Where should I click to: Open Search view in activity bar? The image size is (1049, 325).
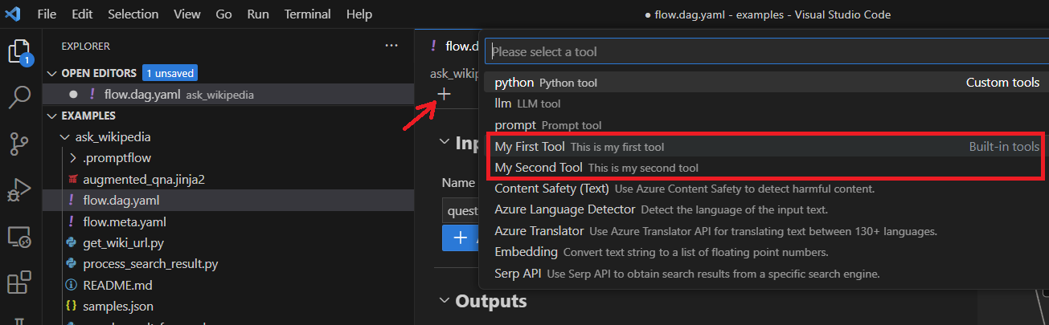pos(19,99)
